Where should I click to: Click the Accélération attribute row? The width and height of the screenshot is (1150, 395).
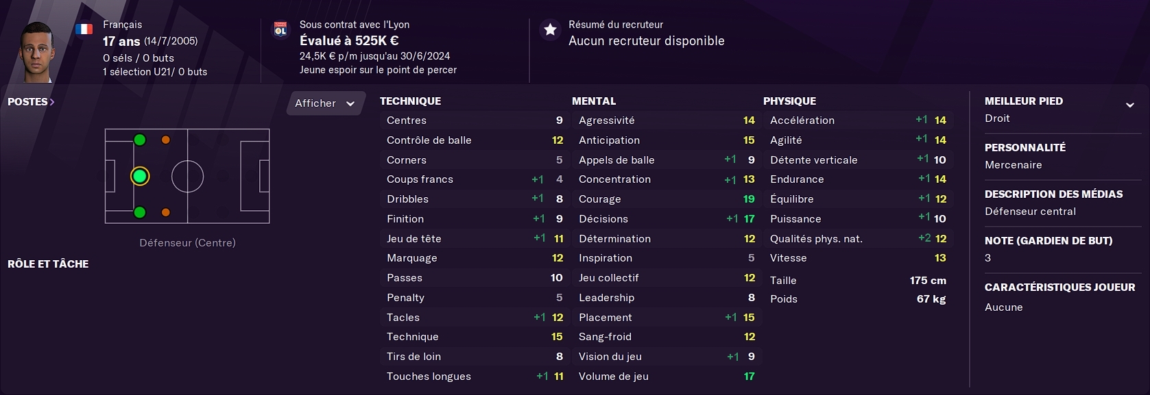point(858,120)
